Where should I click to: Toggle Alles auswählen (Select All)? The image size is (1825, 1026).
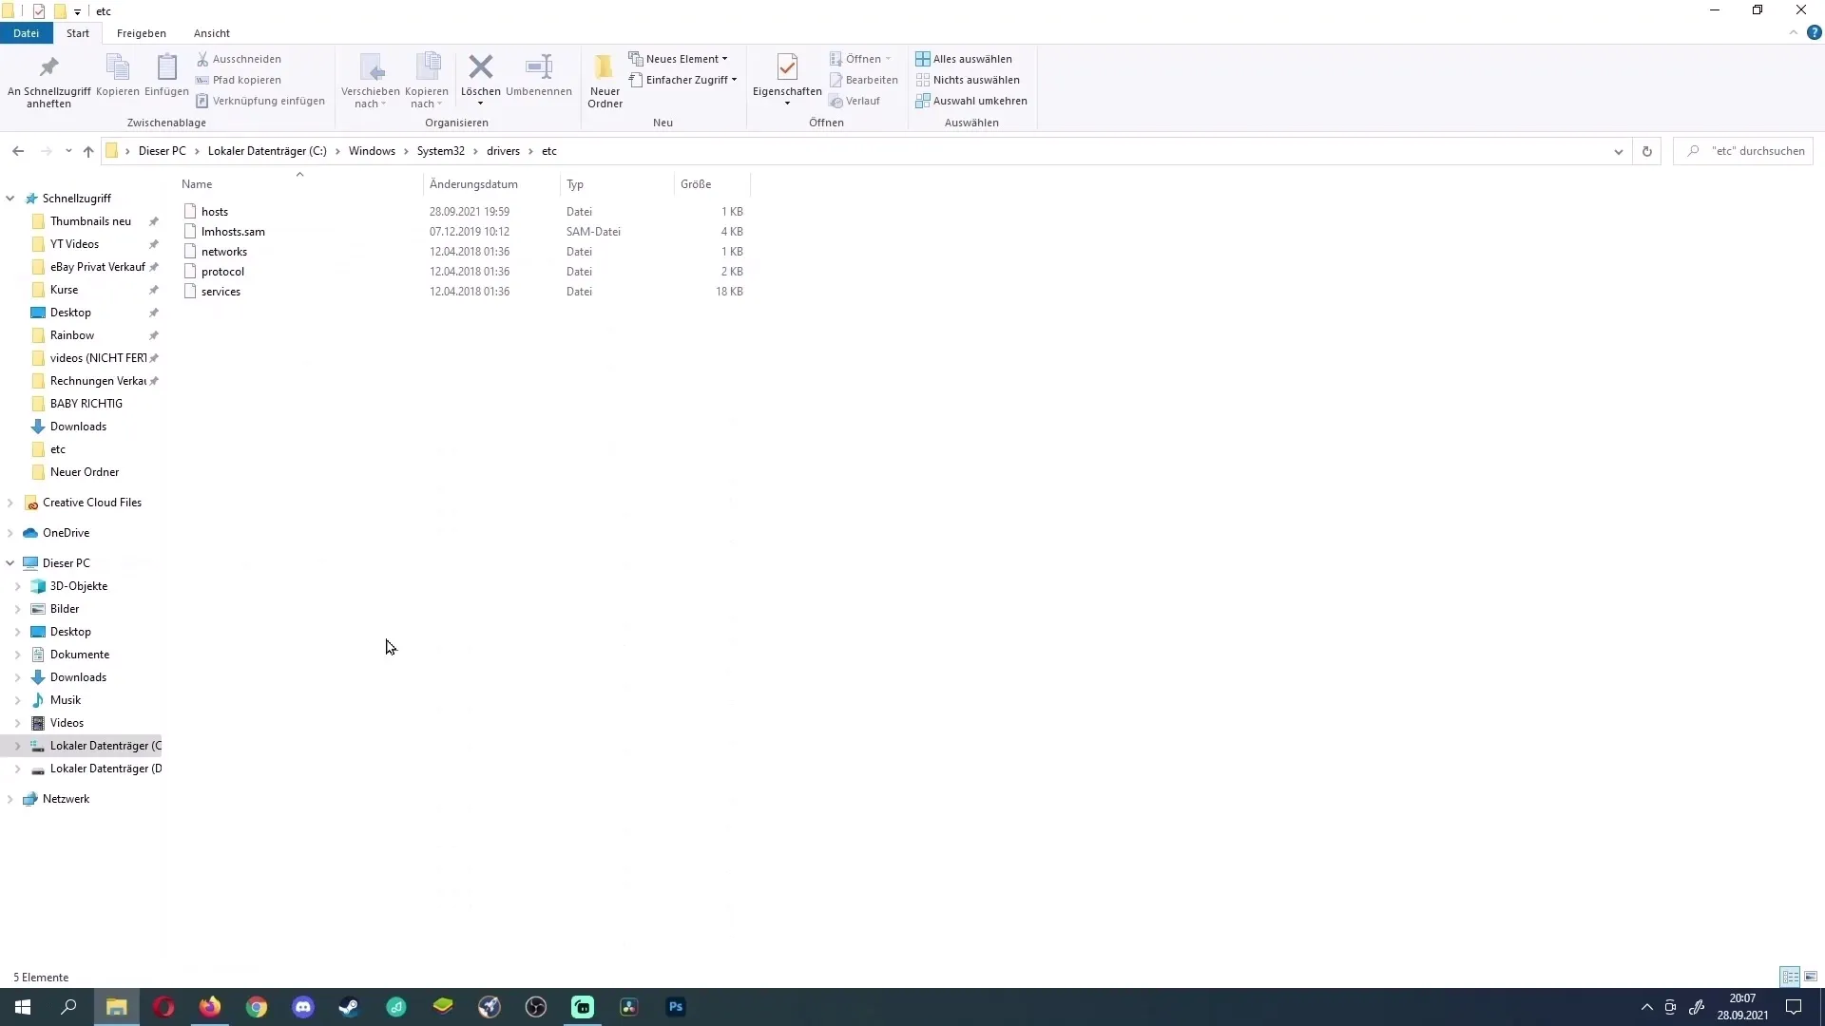click(968, 59)
